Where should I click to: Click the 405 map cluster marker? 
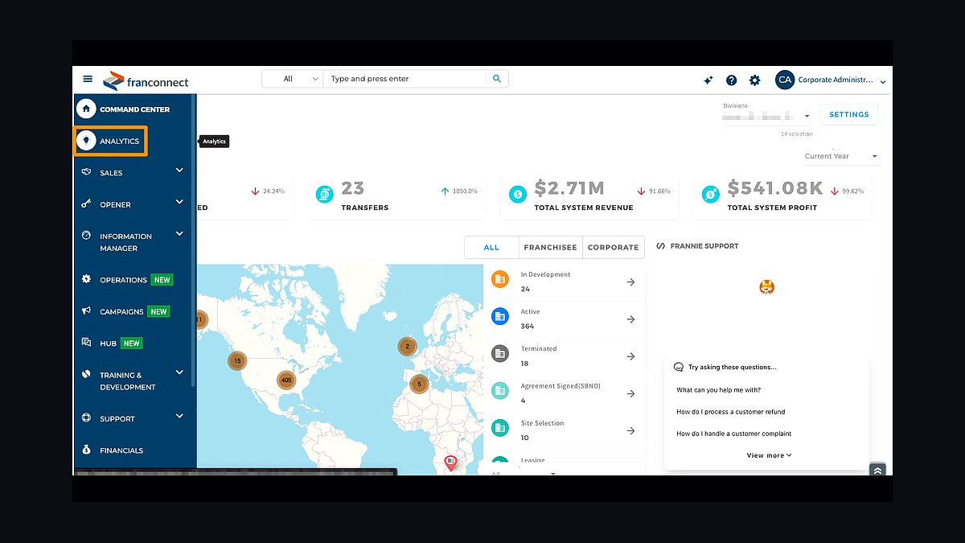286,380
